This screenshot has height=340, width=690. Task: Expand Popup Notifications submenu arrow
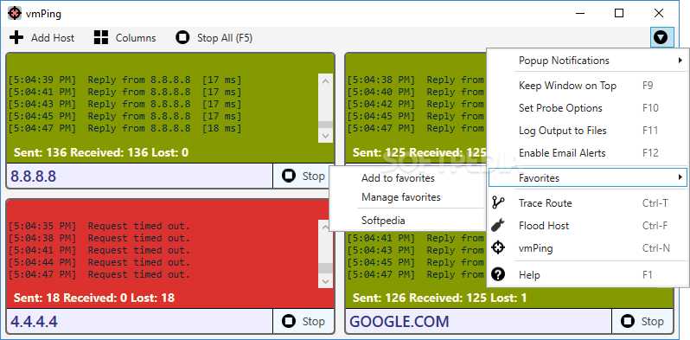680,61
